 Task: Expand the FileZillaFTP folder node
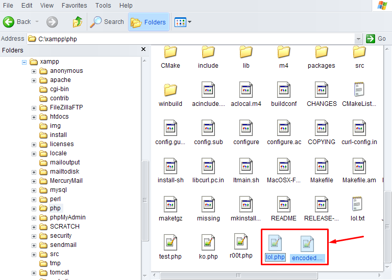(x=34, y=108)
